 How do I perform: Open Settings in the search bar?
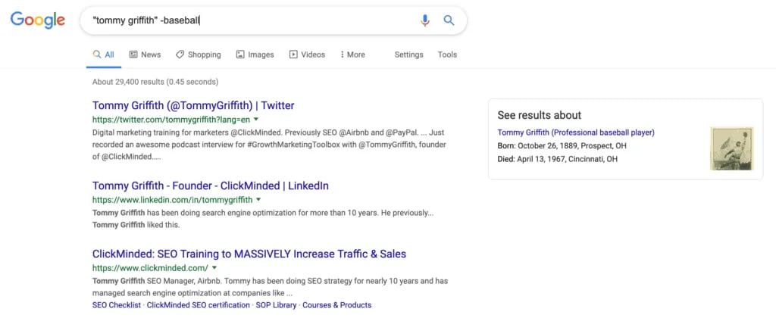point(408,55)
